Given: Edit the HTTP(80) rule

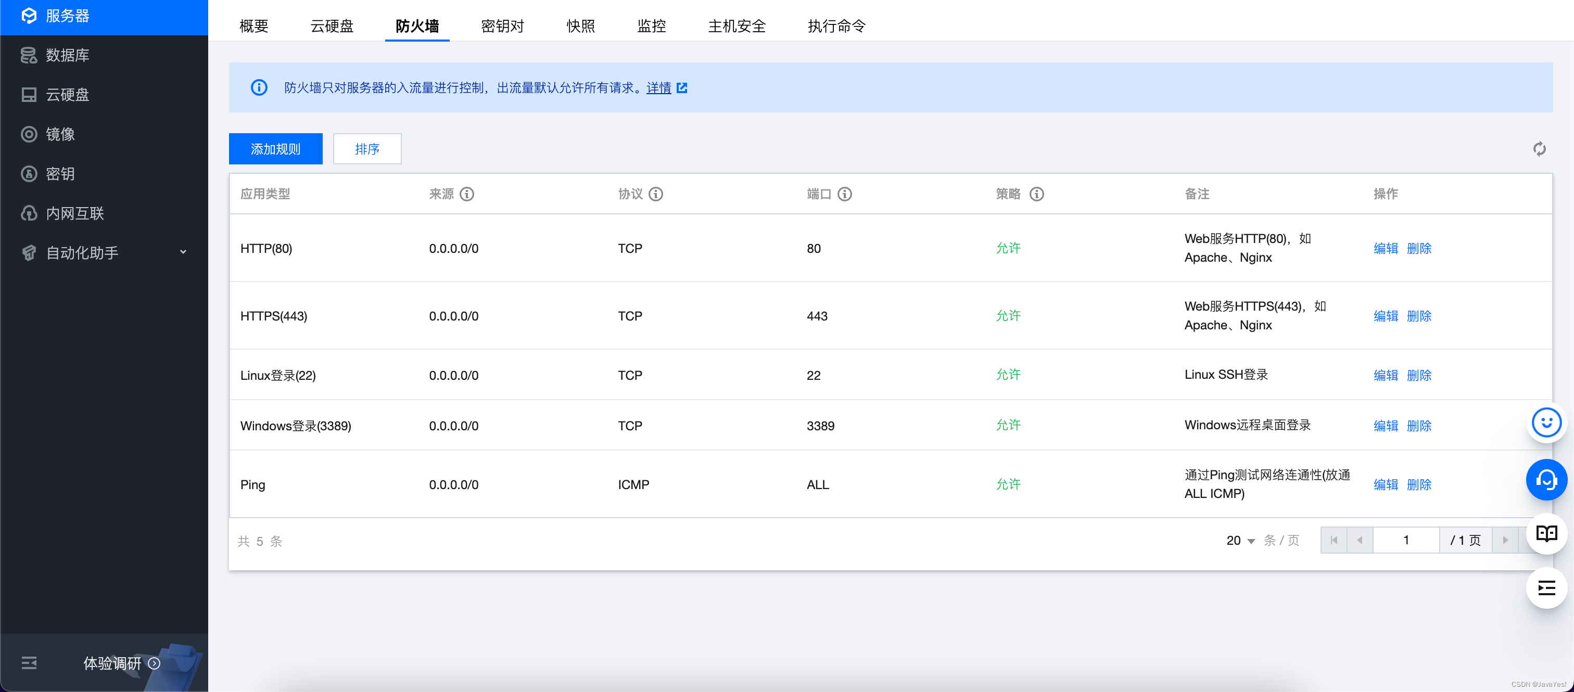Looking at the screenshot, I should (x=1385, y=249).
